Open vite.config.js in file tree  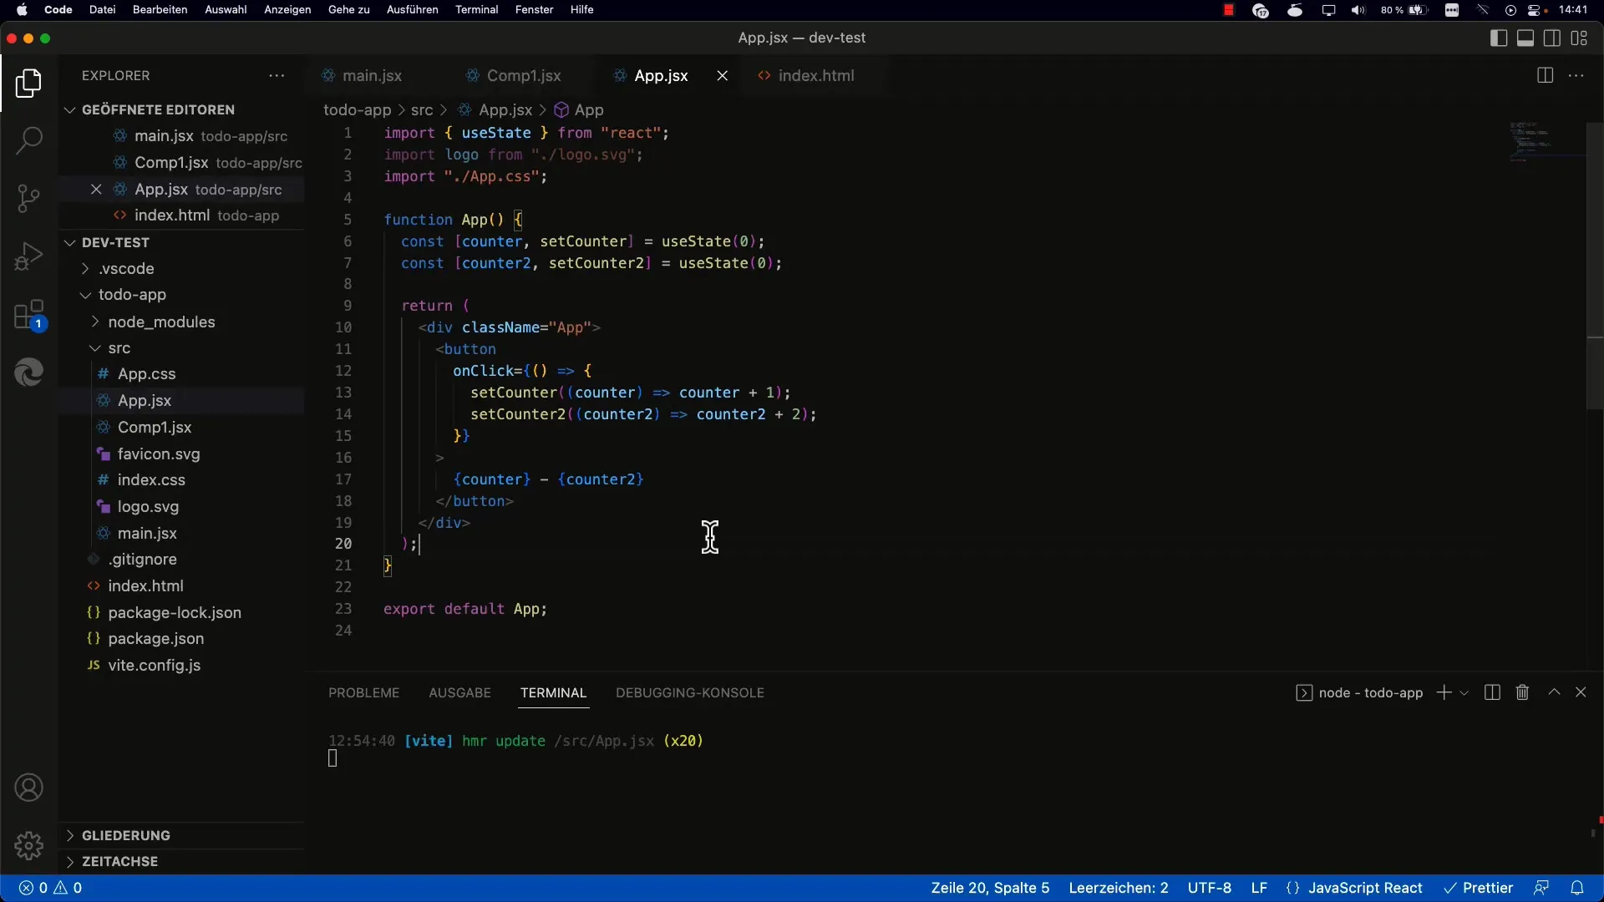coord(182,666)
